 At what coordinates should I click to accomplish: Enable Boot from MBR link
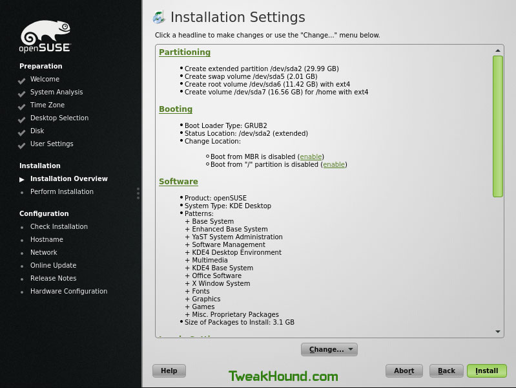pyautogui.click(x=311, y=156)
